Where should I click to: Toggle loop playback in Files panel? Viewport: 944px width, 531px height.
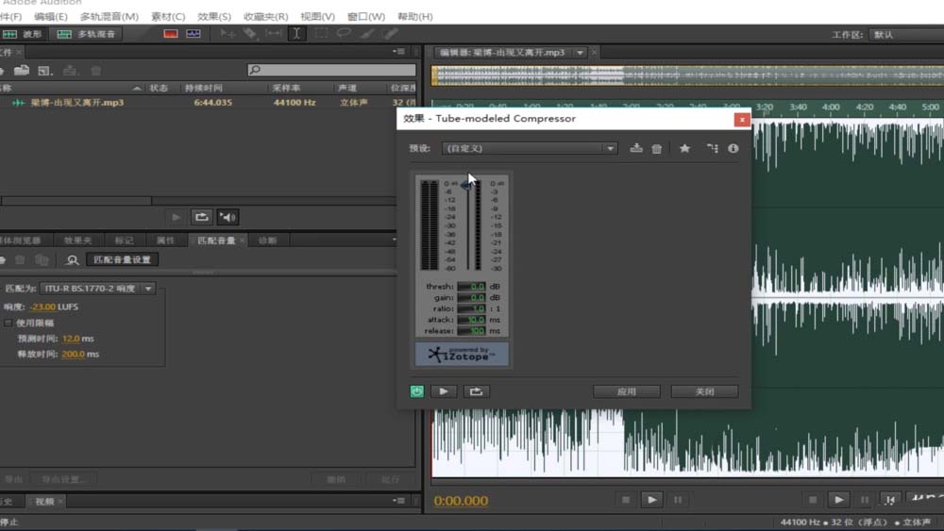[x=202, y=217]
